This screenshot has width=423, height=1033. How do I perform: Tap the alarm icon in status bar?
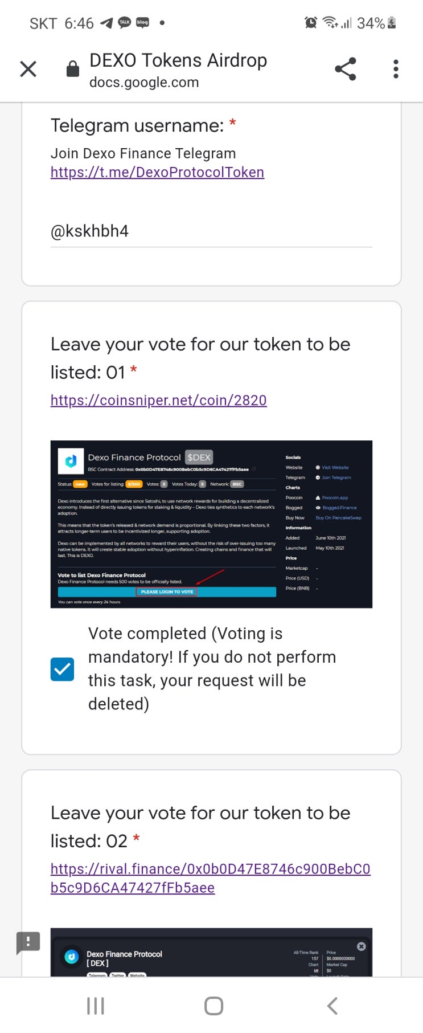311,23
